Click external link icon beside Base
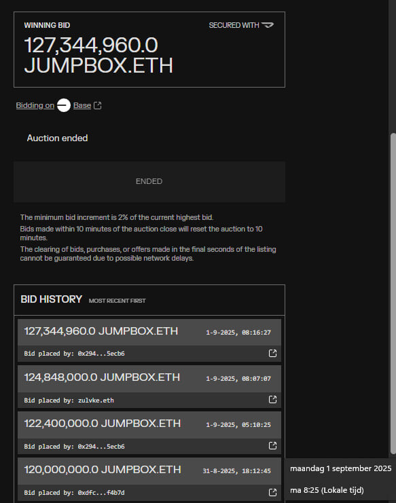 (98, 105)
